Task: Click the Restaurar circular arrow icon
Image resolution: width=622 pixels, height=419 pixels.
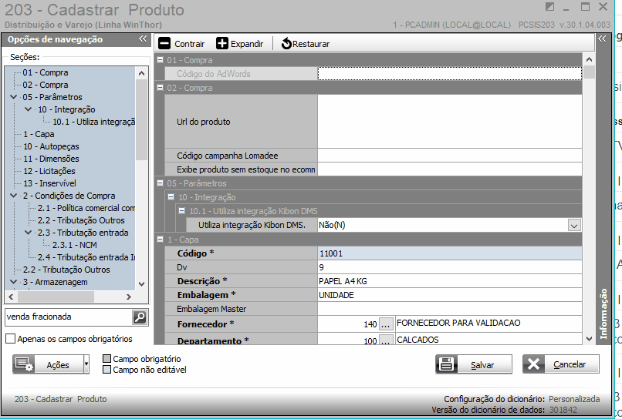Action: [x=286, y=44]
